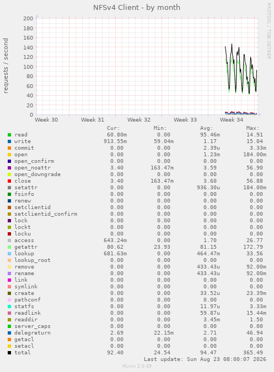Viewport: 274px width, 372px height.
Task: Click the blue write legend swatch
Action: 9,141
